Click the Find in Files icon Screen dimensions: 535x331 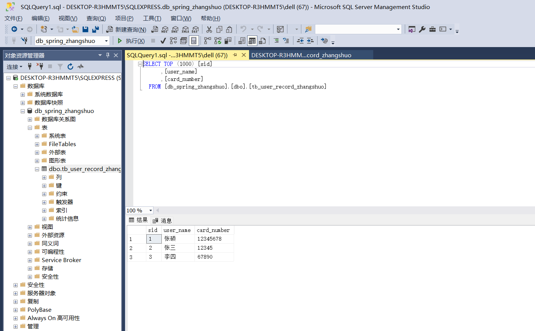308,29
